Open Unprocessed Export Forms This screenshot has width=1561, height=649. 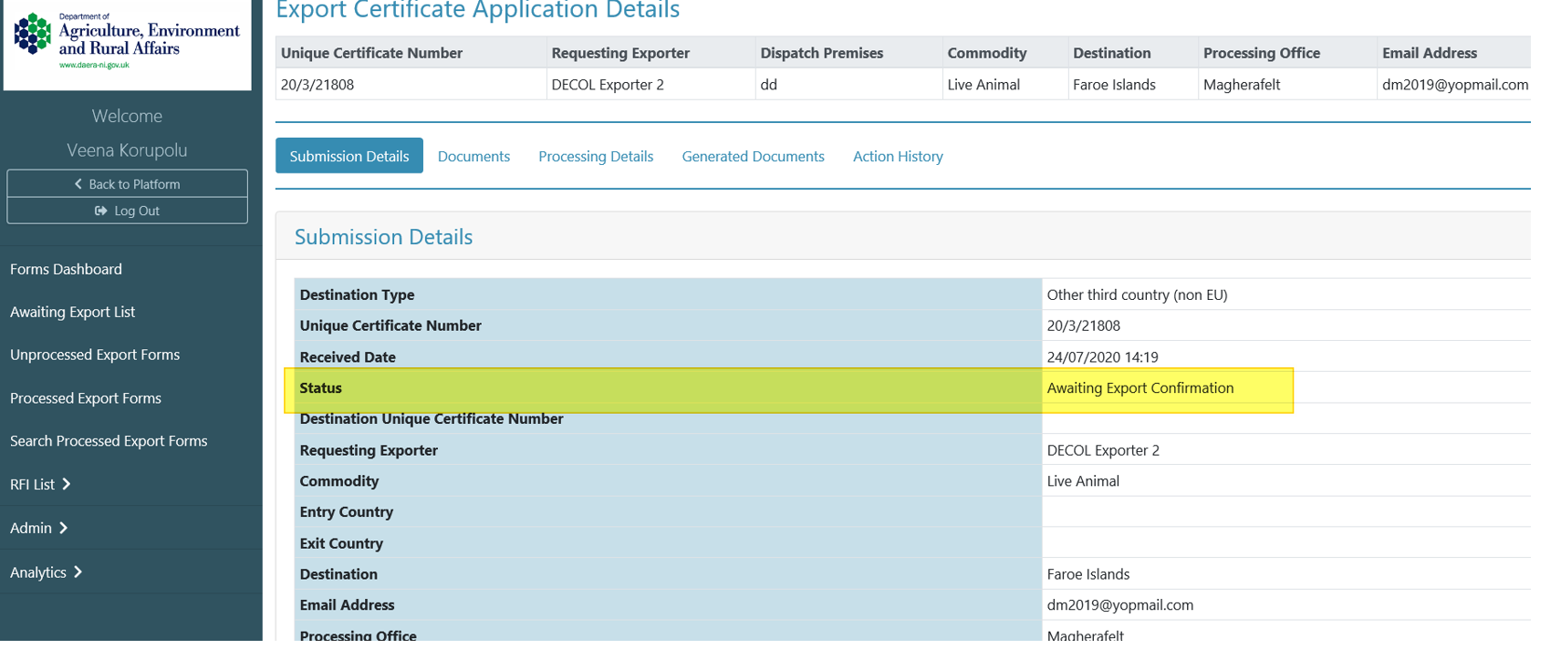click(95, 355)
